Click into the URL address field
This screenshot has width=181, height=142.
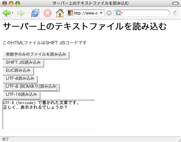[86, 13]
